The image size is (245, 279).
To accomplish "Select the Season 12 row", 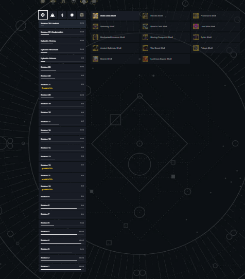I will click(62, 166).
